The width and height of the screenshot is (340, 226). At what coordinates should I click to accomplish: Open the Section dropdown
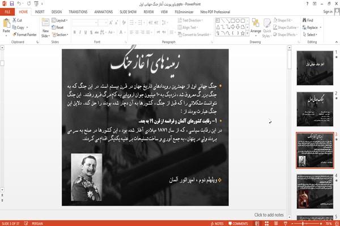click(x=60, y=35)
